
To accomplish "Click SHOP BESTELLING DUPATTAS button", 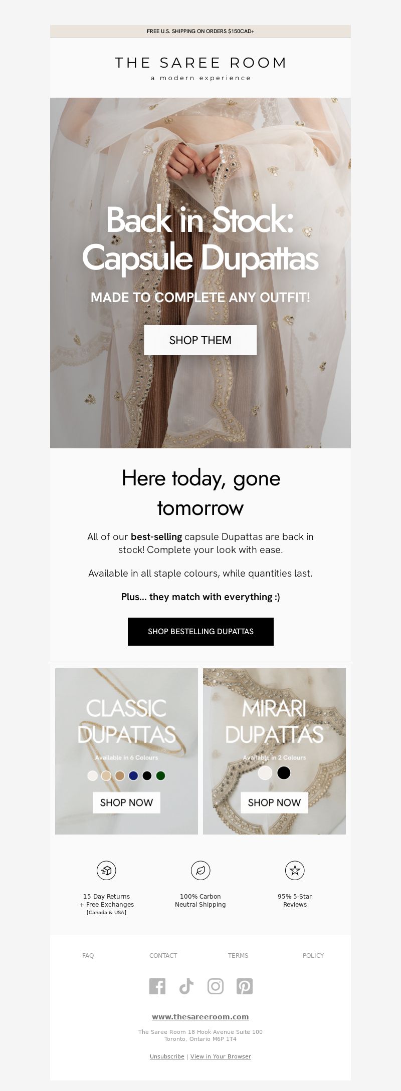I will point(200,631).
